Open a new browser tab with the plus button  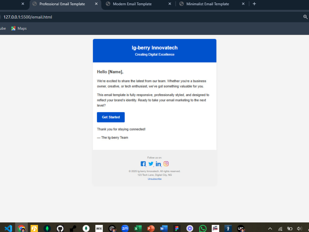pos(254,4)
